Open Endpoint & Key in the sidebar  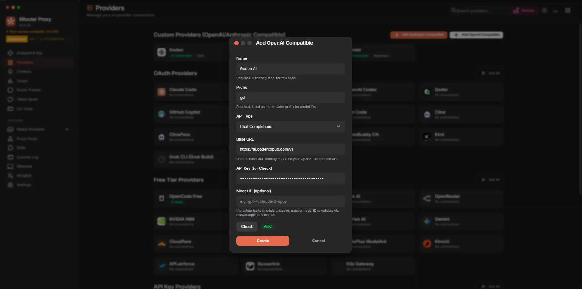tap(39, 53)
